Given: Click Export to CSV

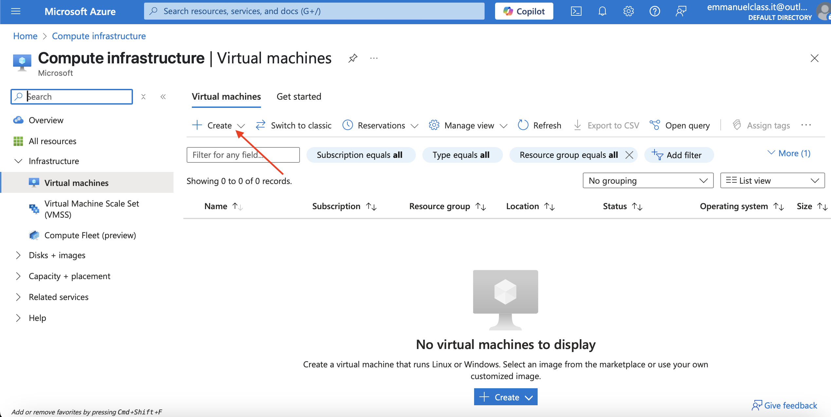Looking at the screenshot, I should point(606,125).
